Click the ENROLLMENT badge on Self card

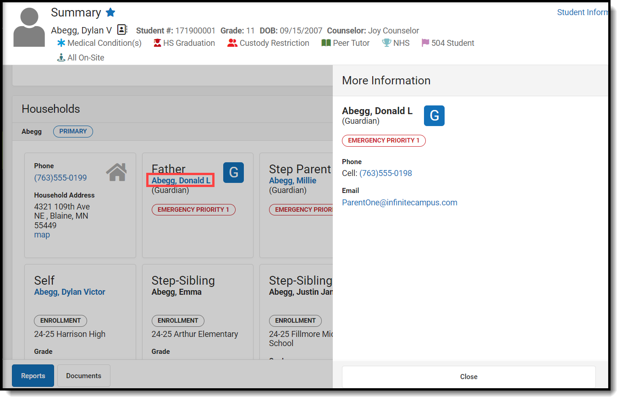[x=61, y=321]
